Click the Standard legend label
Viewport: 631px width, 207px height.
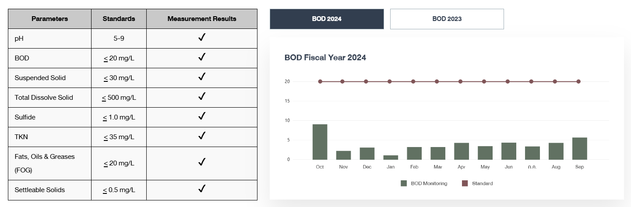[482, 183]
